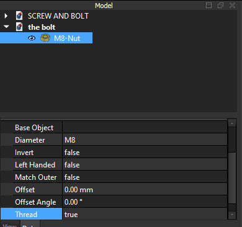Open the Diameter M8 value dropdown
This screenshot has height=227, width=242.
(145, 140)
